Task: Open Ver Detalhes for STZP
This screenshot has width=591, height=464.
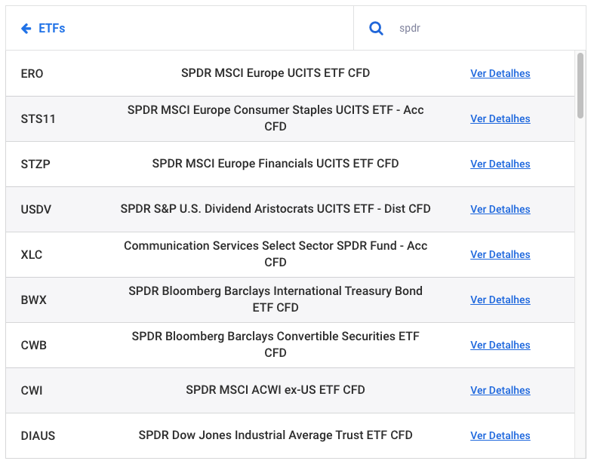Action: 500,164
